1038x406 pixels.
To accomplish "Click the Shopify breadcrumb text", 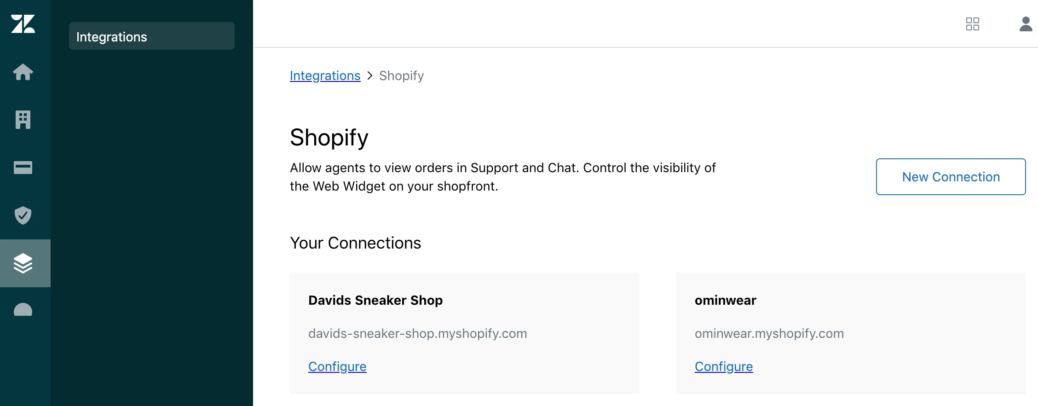I will [x=401, y=75].
